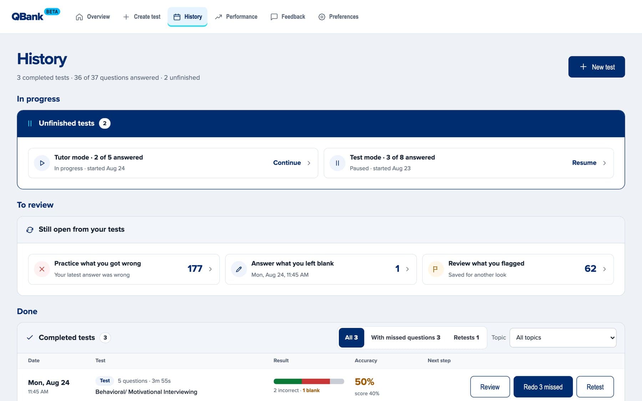Click the Retest button
642x401 pixels.
click(x=595, y=387)
